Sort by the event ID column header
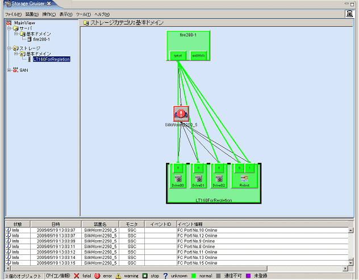The width and height of the screenshot is (359, 280). tap(161, 224)
